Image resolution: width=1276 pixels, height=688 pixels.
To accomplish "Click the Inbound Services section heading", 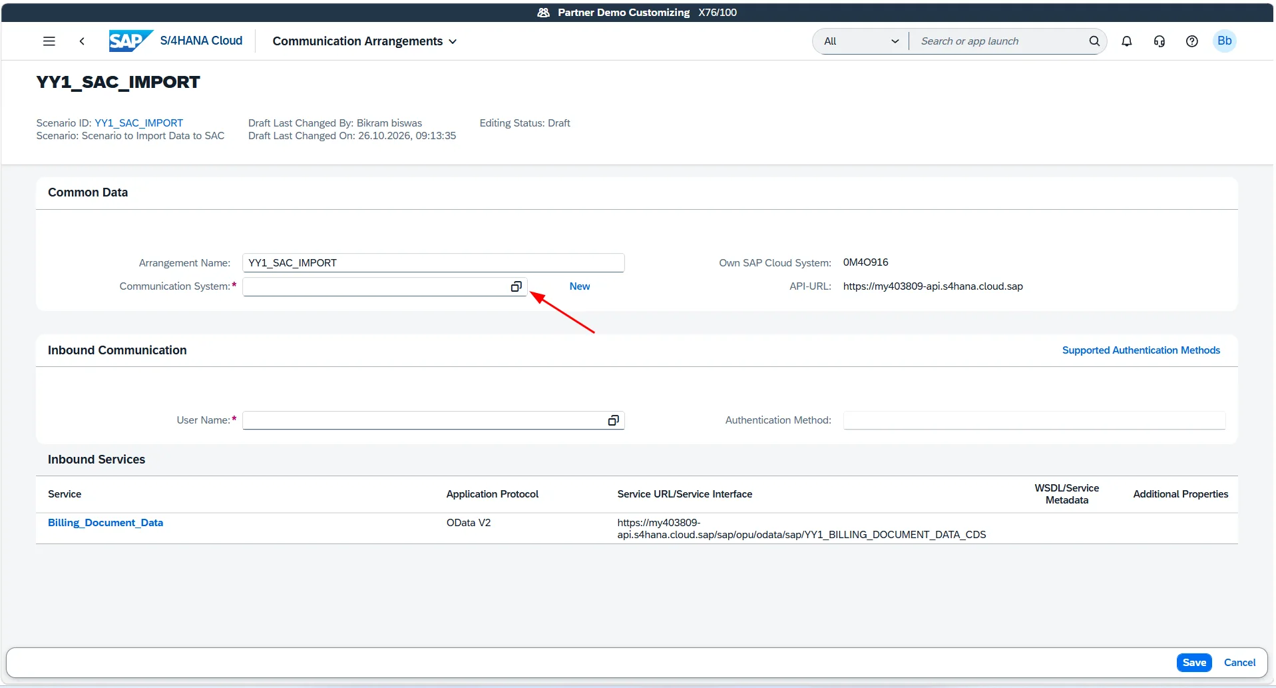I will coord(97,460).
